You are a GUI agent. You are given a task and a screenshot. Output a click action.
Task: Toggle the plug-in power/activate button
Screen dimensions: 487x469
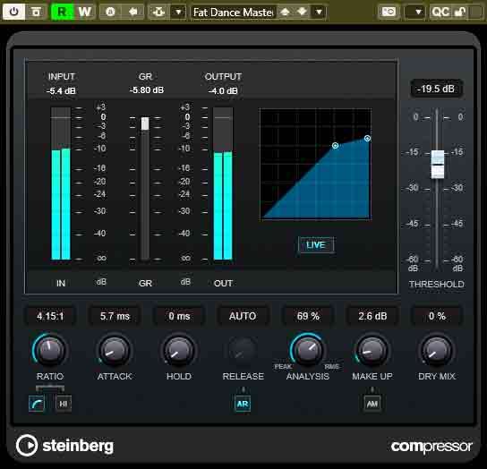13,12
